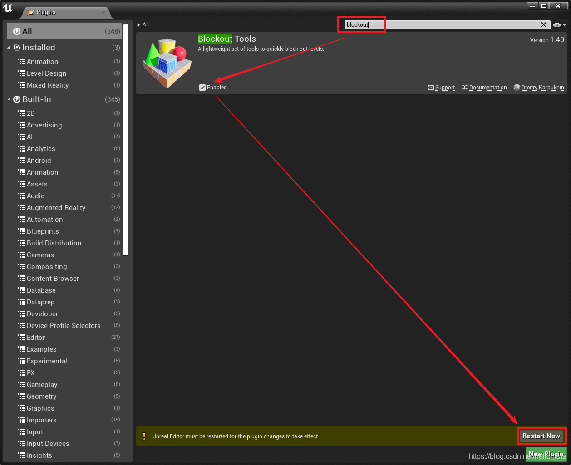The width and height of the screenshot is (571, 465).
Task: Click the All category icon
Action: [17, 31]
